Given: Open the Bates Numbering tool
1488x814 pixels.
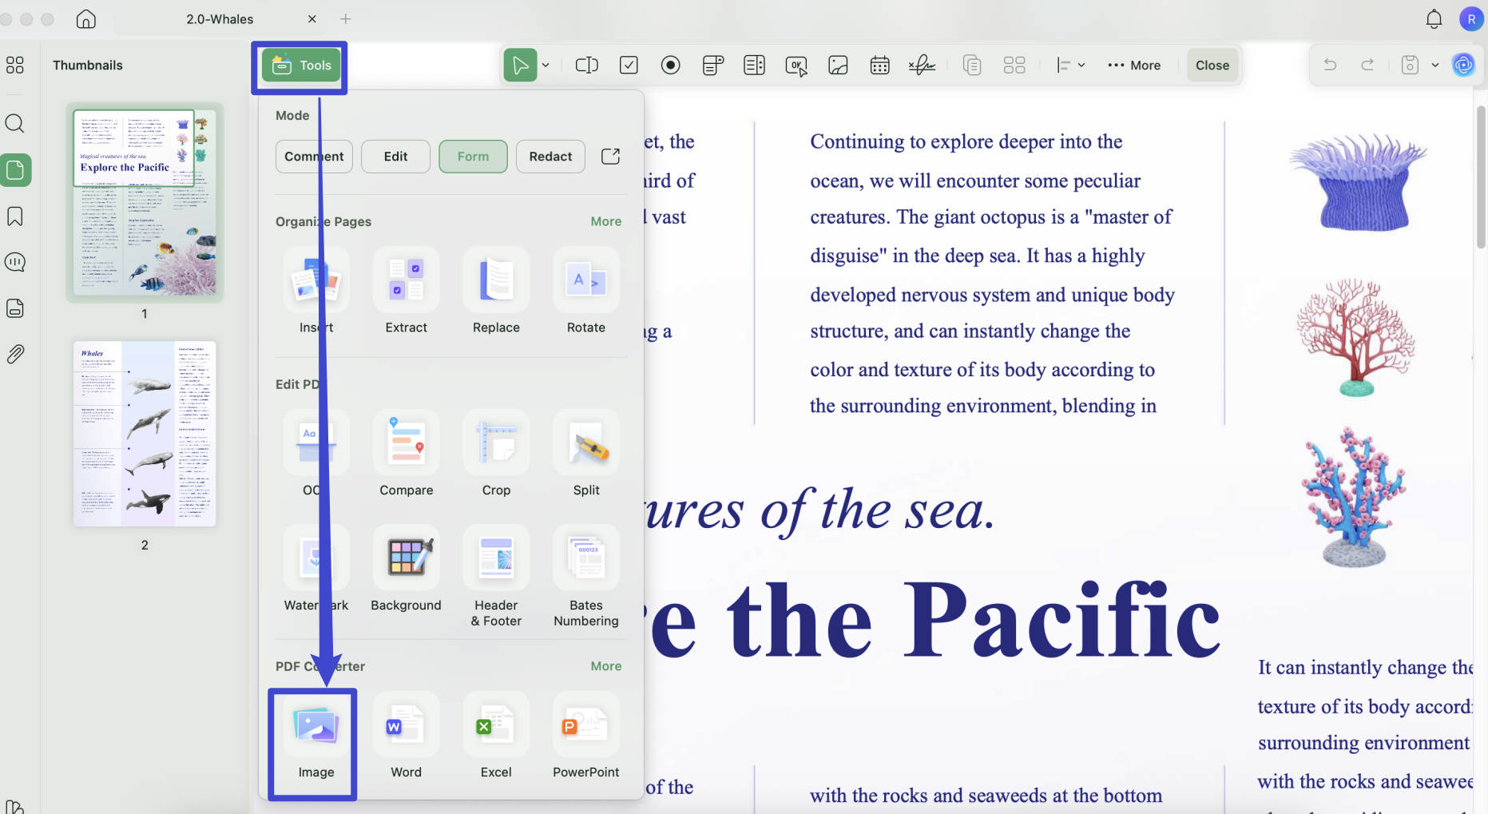Looking at the screenshot, I should coord(586,577).
